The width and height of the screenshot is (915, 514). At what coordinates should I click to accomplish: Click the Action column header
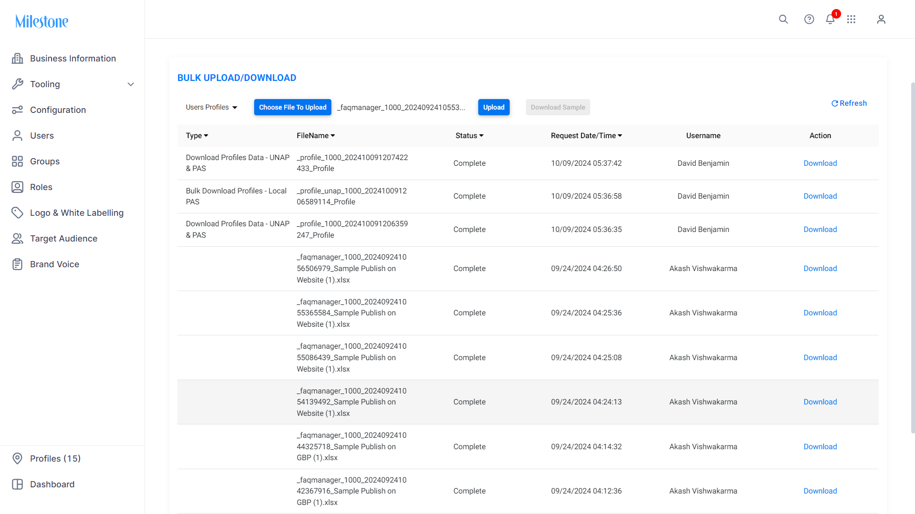pyautogui.click(x=820, y=136)
